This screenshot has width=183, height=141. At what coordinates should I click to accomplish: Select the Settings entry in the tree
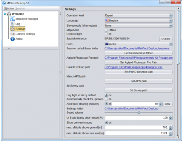pyautogui.click(x=20, y=29)
